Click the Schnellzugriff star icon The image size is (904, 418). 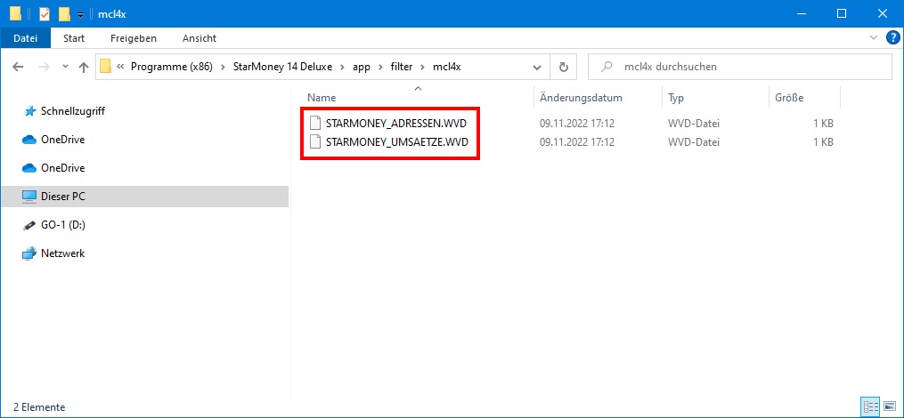click(29, 111)
